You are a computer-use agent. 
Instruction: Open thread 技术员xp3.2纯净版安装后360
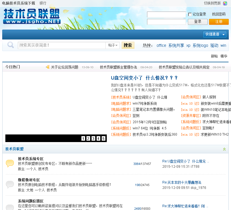click(x=155, y=134)
